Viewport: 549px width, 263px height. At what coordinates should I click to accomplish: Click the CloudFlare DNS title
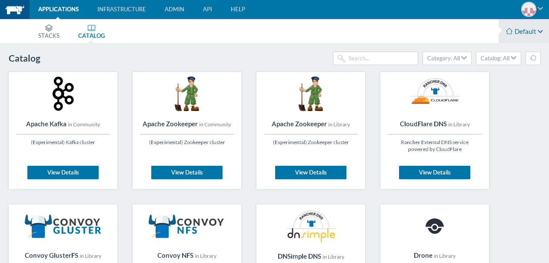pyautogui.click(x=423, y=124)
